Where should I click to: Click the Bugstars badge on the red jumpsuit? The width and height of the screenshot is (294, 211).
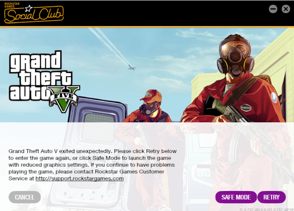coord(246,108)
